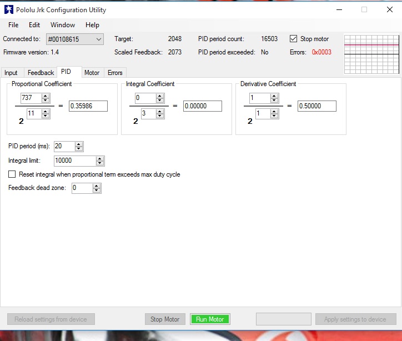The height and width of the screenshot is (341, 402).
Task: Click the Feedback dead zone field
Action: [82, 188]
